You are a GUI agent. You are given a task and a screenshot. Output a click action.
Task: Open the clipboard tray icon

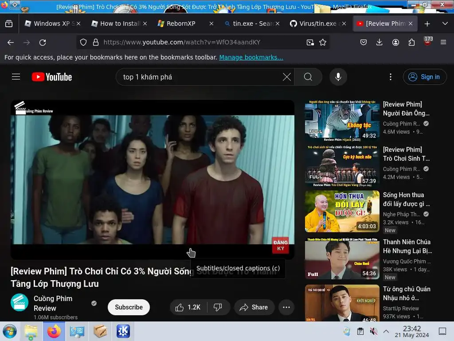pos(360,331)
